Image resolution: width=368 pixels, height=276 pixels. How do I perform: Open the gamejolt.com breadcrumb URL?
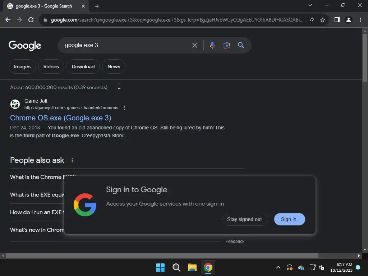coord(71,108)
